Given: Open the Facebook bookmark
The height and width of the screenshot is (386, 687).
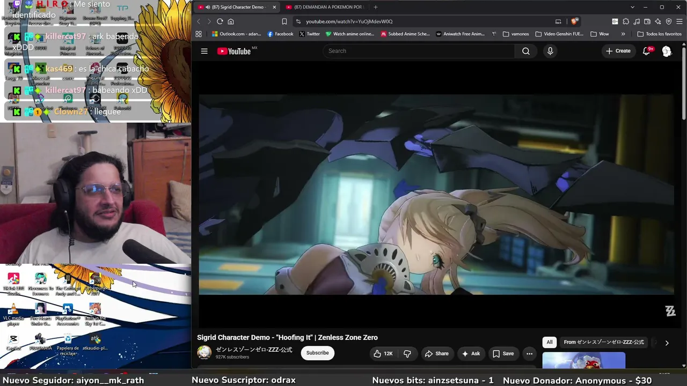Looking at the screenshot, I should [x=280, y=34].
